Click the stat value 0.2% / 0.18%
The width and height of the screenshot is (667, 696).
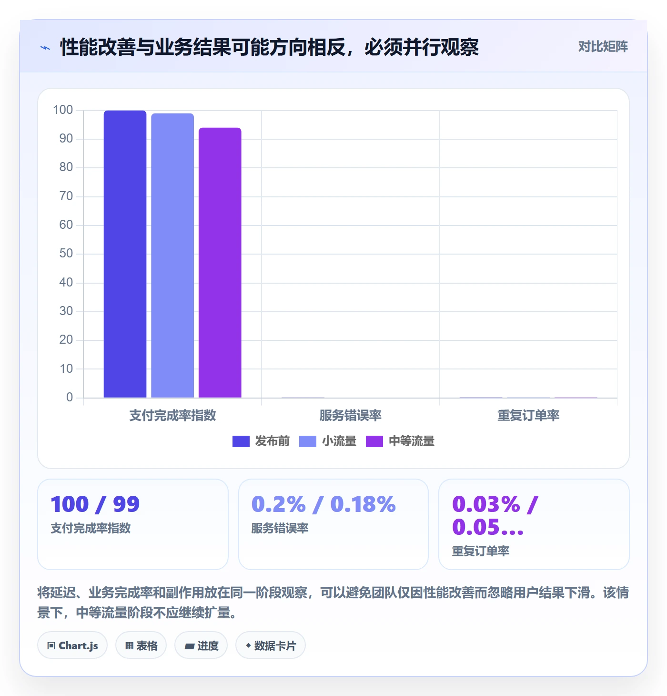click(323, 504)
